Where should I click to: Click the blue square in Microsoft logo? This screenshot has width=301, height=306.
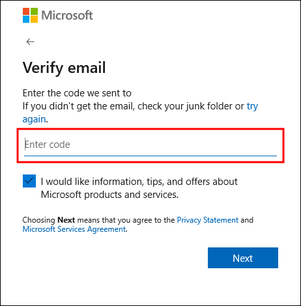[26, 20]
